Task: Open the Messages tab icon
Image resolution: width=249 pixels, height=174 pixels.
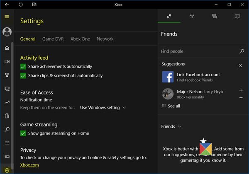Action: point(215,16)
